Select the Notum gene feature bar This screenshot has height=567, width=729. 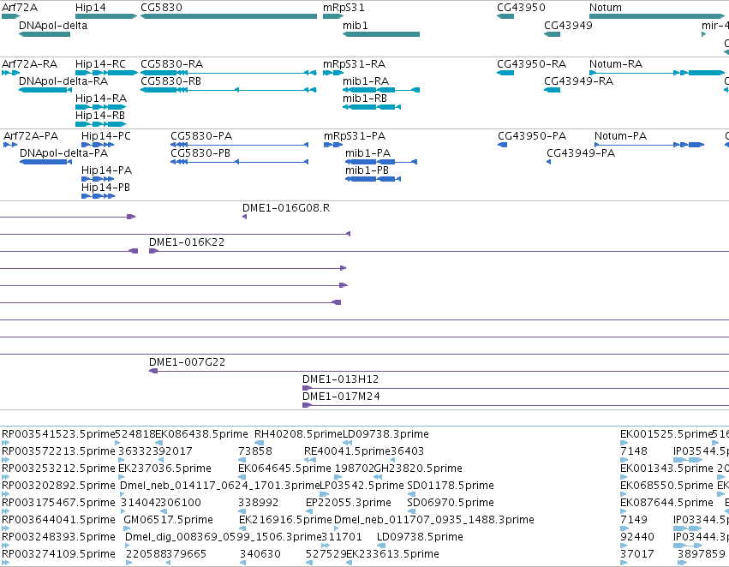point(657,16)
